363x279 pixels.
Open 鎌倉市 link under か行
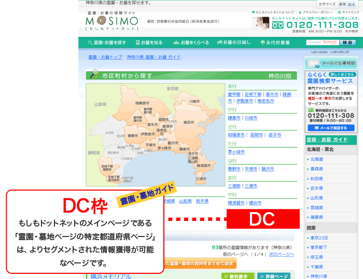pos(234,118)
